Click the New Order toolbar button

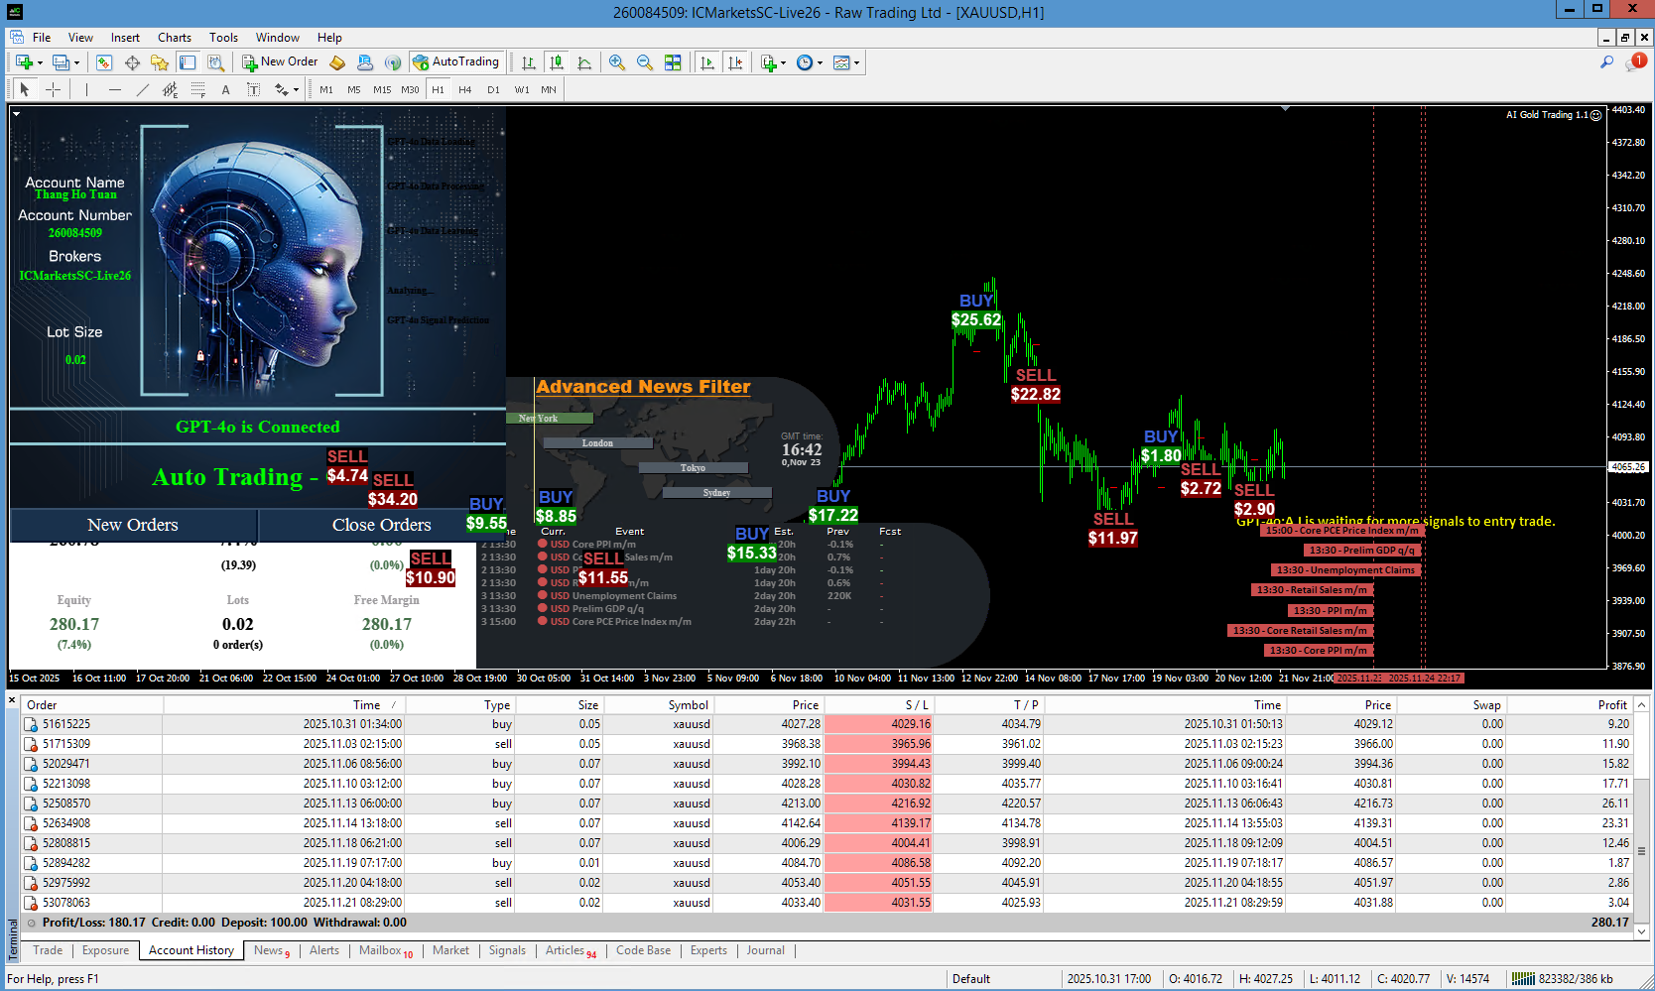click(280, 62)
